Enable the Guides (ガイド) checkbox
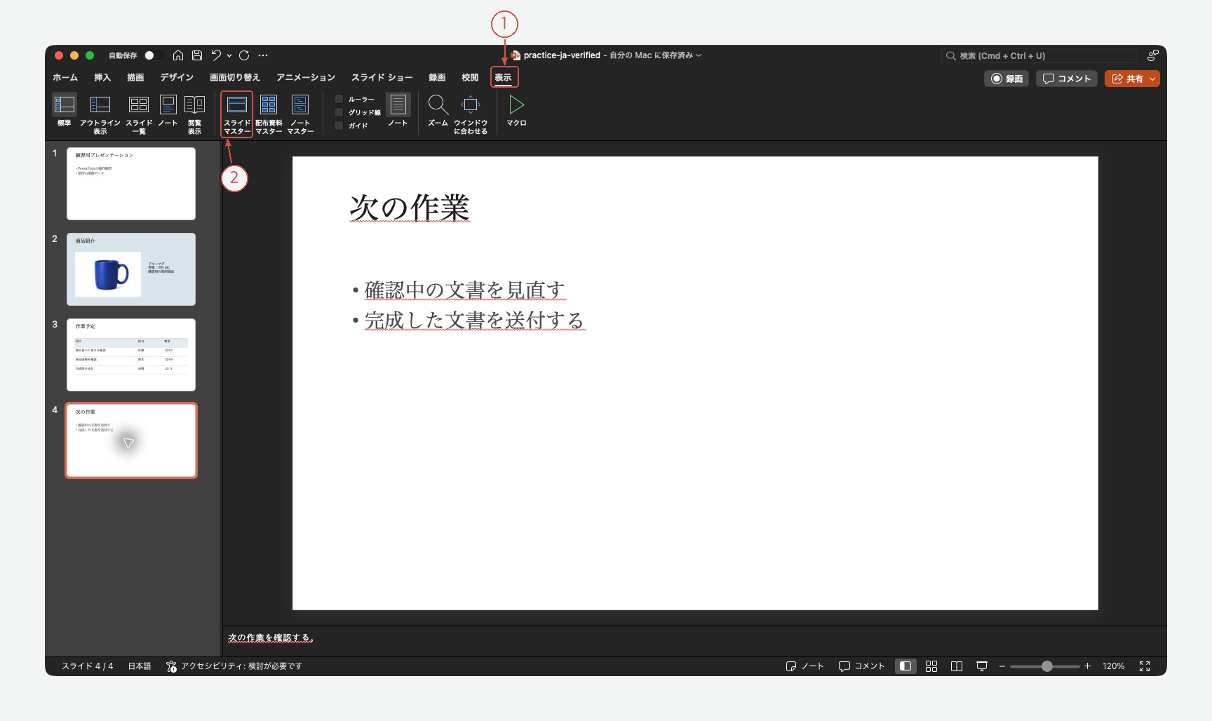 (x=339, y=126)
